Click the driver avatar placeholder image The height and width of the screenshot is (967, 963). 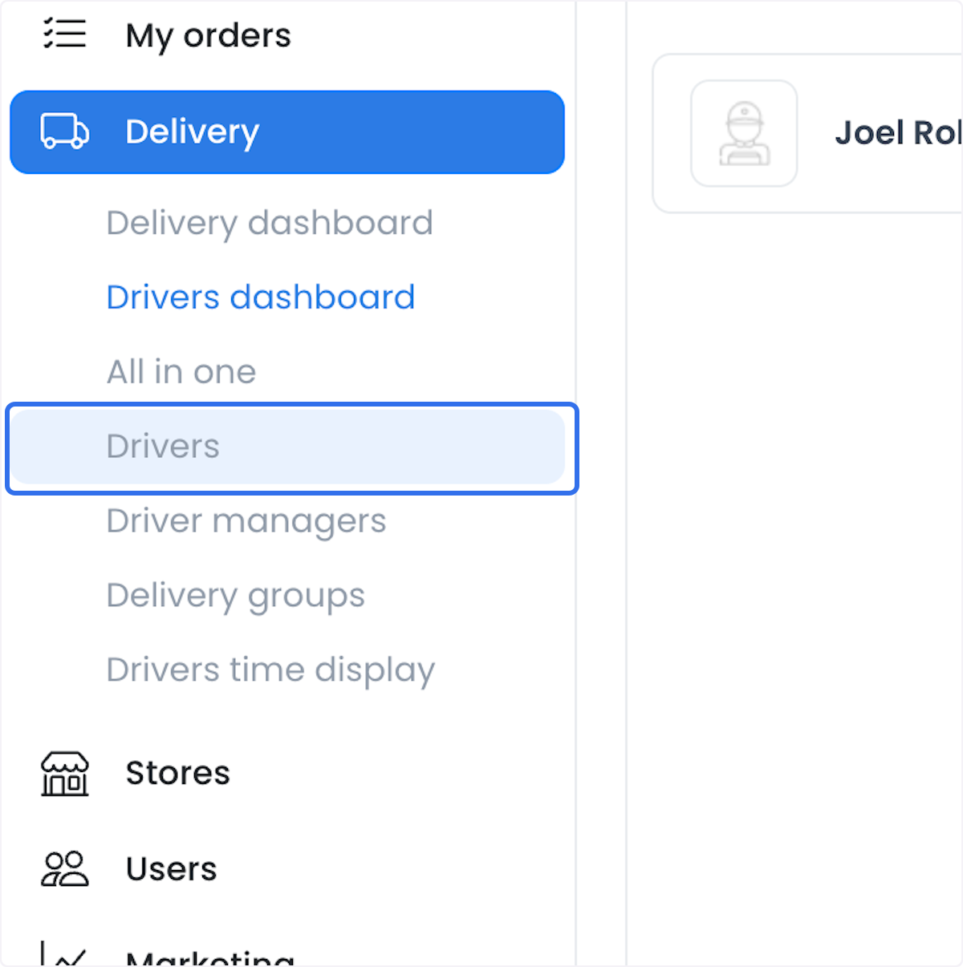tap(744, 133)
